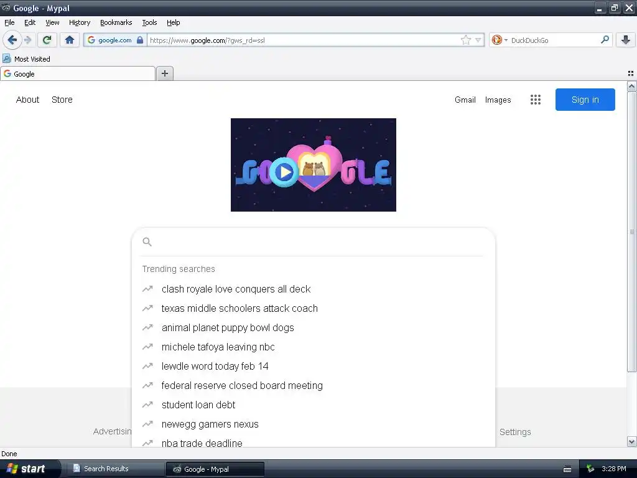The width and height of the screenshot is (637, 478).
Task: Open the home page via house icon
Action: [x=70, y=40]
